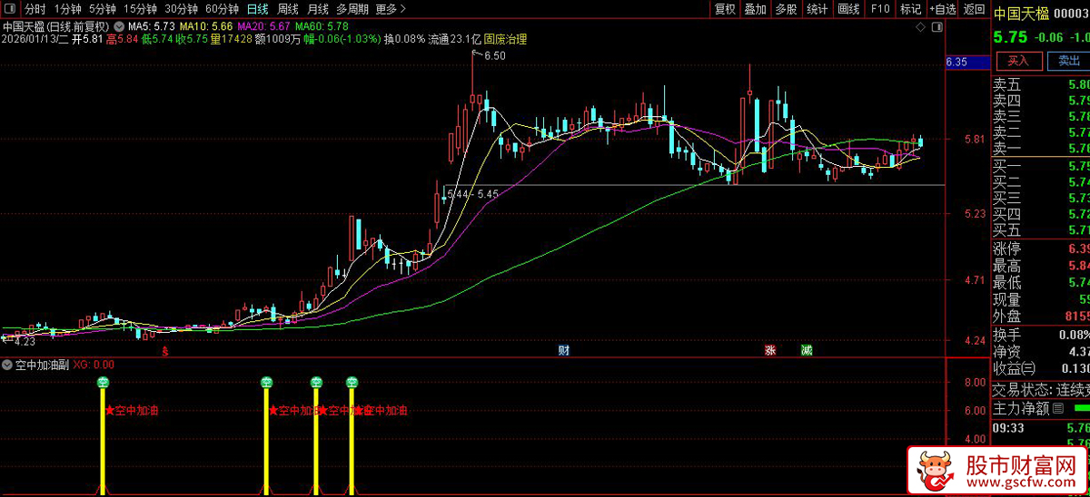Viewport: 1090px width, 497px height.
Task: Click the 4.23 low price label
Action: [x=24, y=342]
